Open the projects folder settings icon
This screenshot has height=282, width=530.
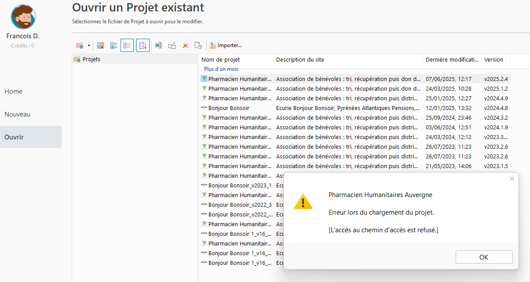click(80, 45)
